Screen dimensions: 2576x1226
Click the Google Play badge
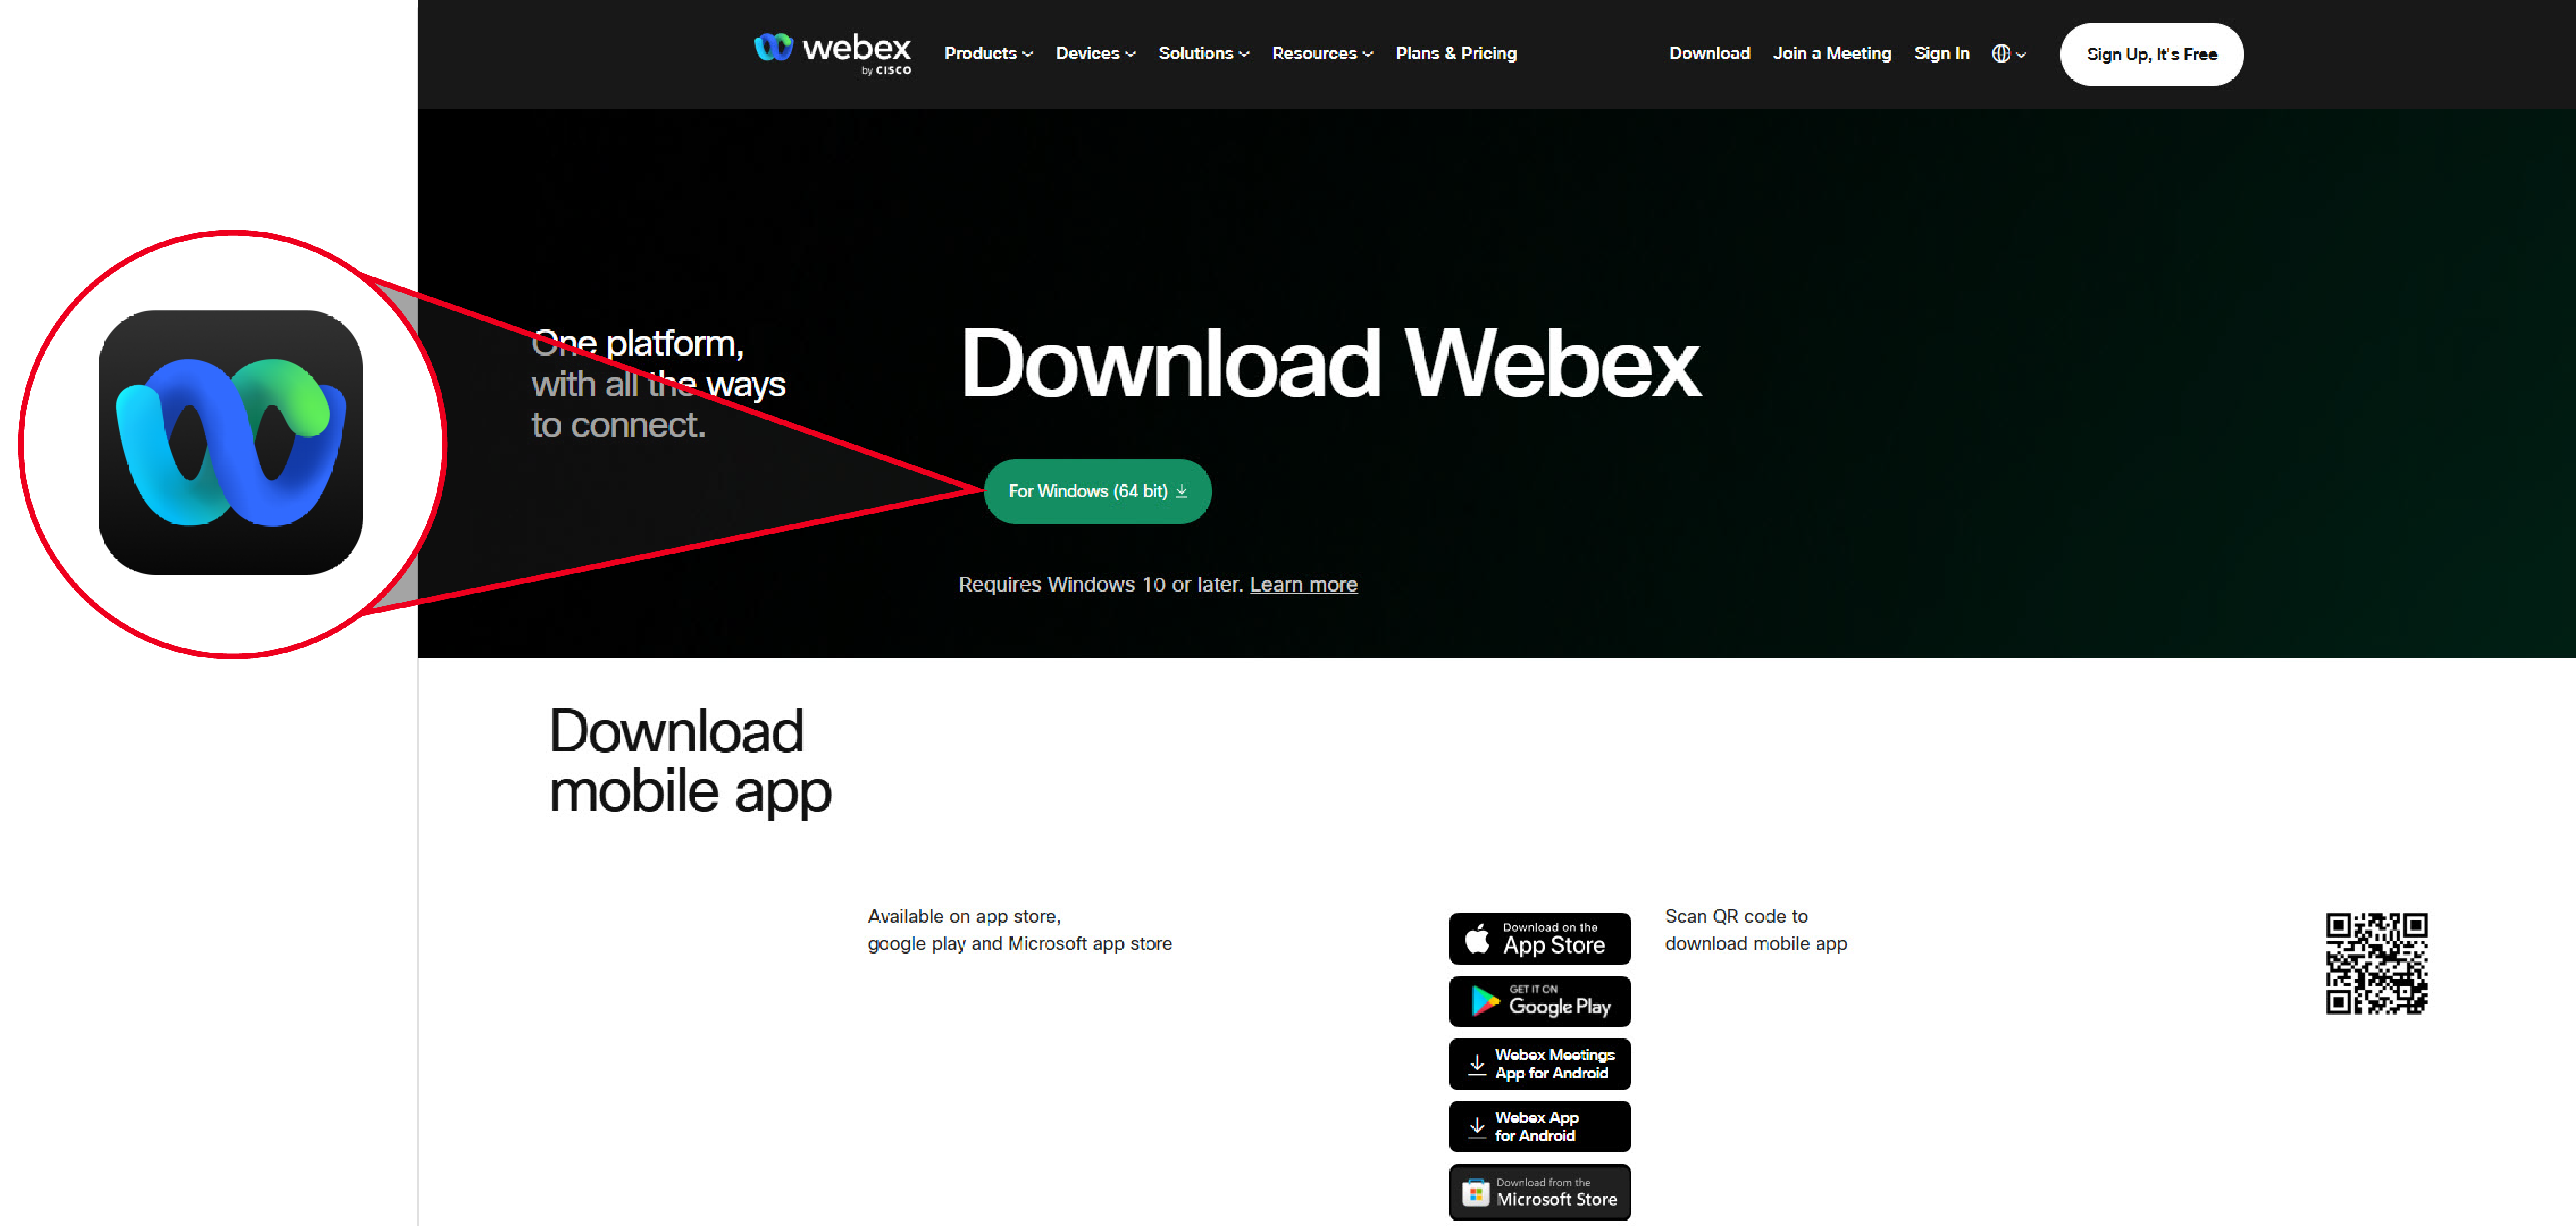1539,1001
